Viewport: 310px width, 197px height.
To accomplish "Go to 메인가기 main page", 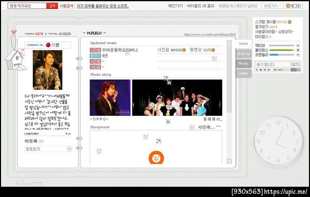I will click(175, 6).
